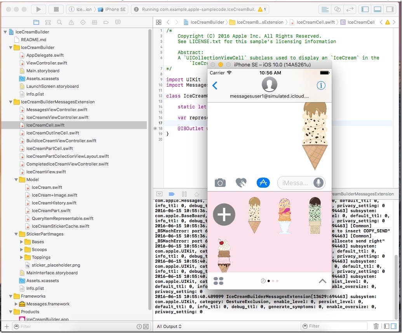Open the Test navigator diamond icon
Image resolution: width=402 pixels, height=333 pixels.
[x=83, y=22]
